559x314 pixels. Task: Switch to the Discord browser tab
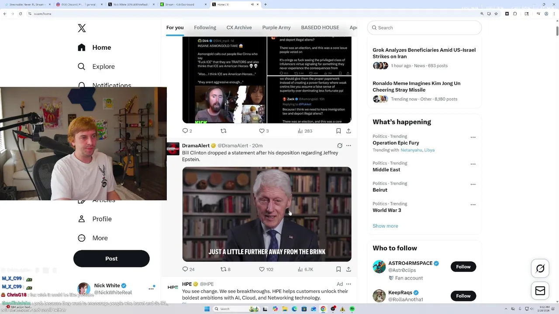coord(79,4)
